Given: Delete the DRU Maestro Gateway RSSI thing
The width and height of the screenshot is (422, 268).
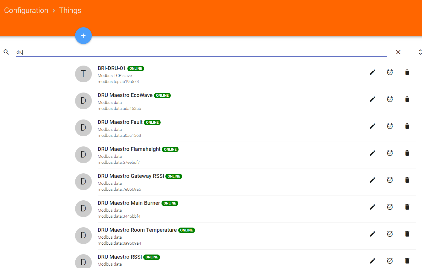Looking at the screenshot, I should 407,180.
